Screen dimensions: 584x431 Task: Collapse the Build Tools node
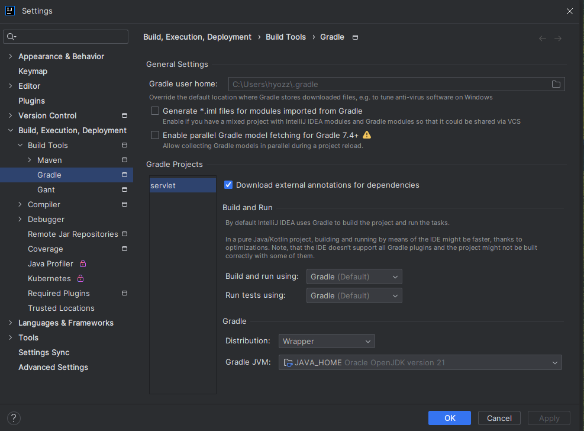pos(20,145)
